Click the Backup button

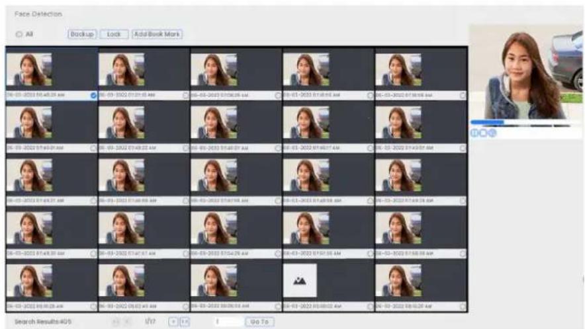(x=82, y=34)
